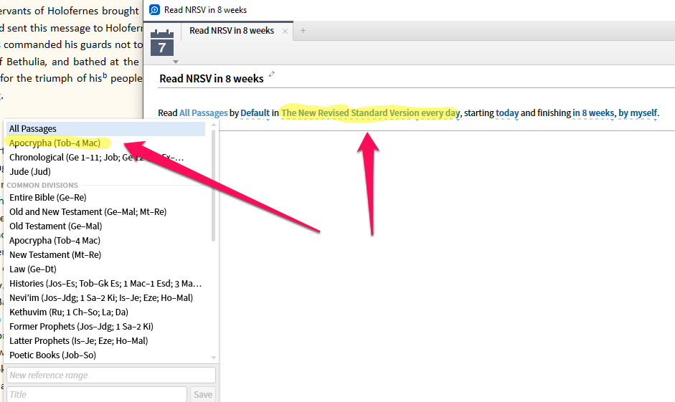This screenshot has height=402, width=675.
Task: Select Entire Bible (Ge–Re)
Action: coord(105,197)
